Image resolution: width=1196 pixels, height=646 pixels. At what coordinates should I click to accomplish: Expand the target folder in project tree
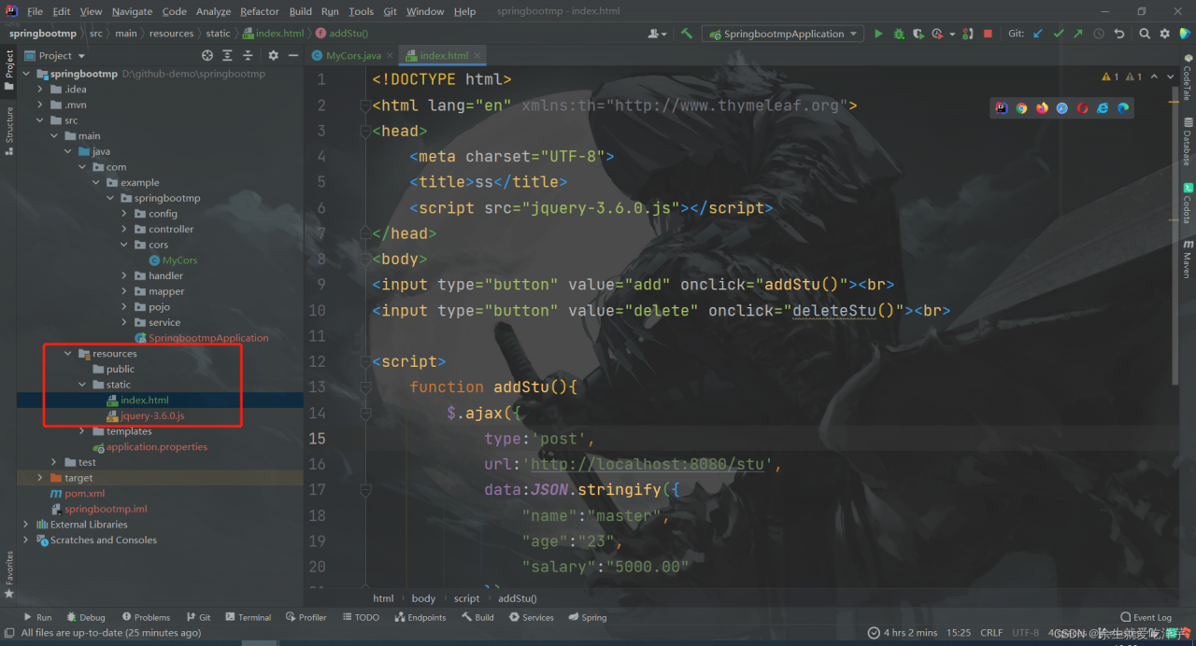click(40, 478)
